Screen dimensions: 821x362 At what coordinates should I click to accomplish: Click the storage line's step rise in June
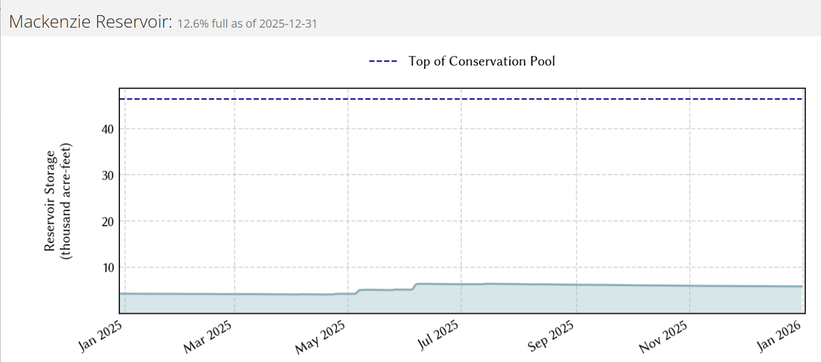click(x=415, y=286)
